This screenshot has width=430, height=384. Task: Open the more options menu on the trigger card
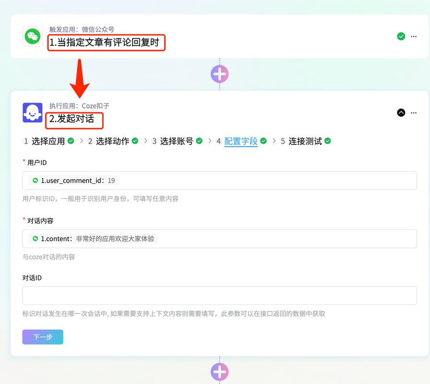point(414,36)
